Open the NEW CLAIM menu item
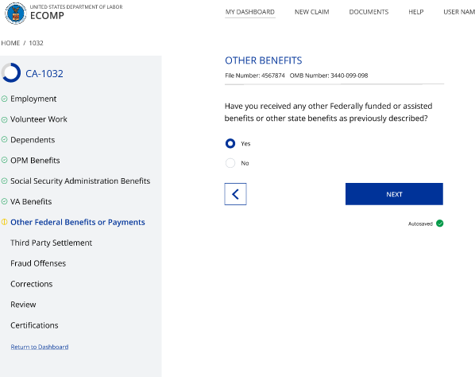The width and height of the screenshot is (475, 377). tap(311, 12)
